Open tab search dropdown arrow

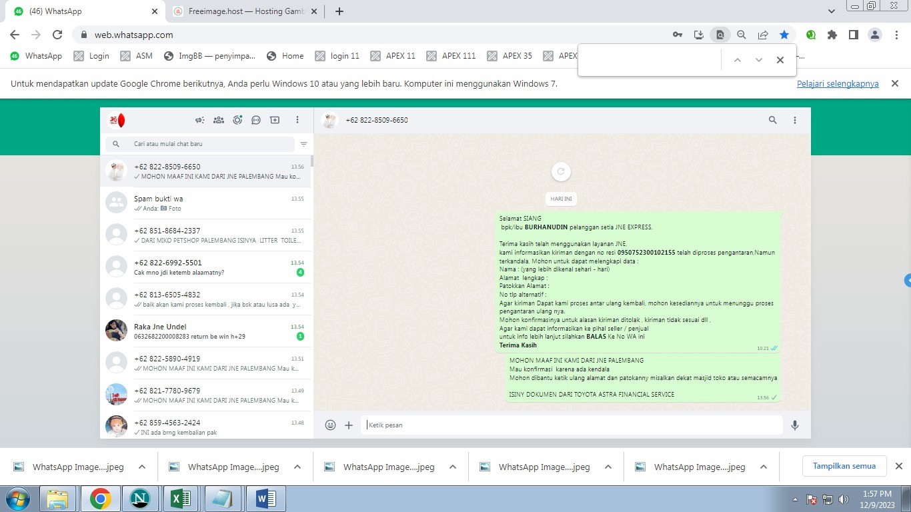pyautogui.click(x=832, y=11)
